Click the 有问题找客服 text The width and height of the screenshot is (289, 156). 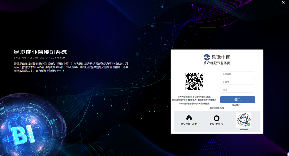tap(217, 108)
